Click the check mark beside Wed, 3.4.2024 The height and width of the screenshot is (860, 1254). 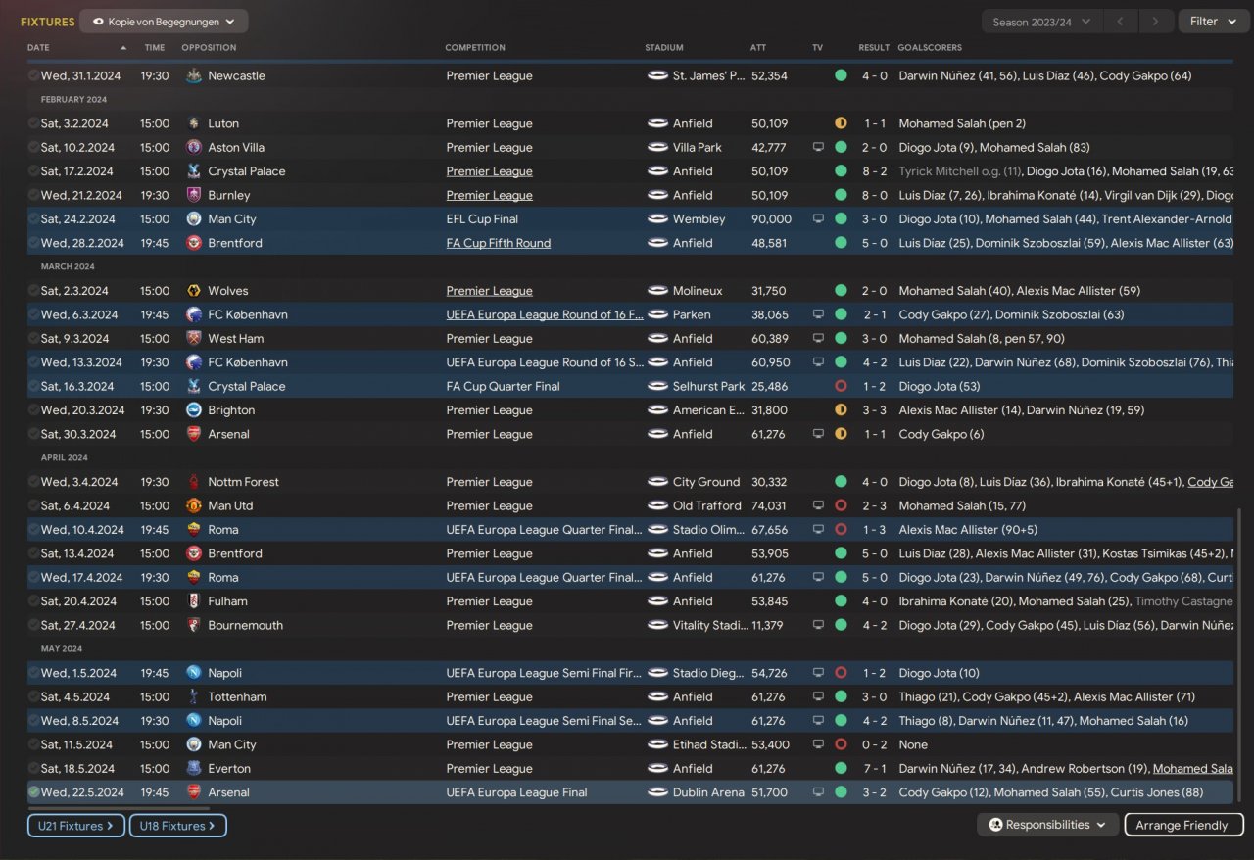pyautogui.click(x=33, y=482)
